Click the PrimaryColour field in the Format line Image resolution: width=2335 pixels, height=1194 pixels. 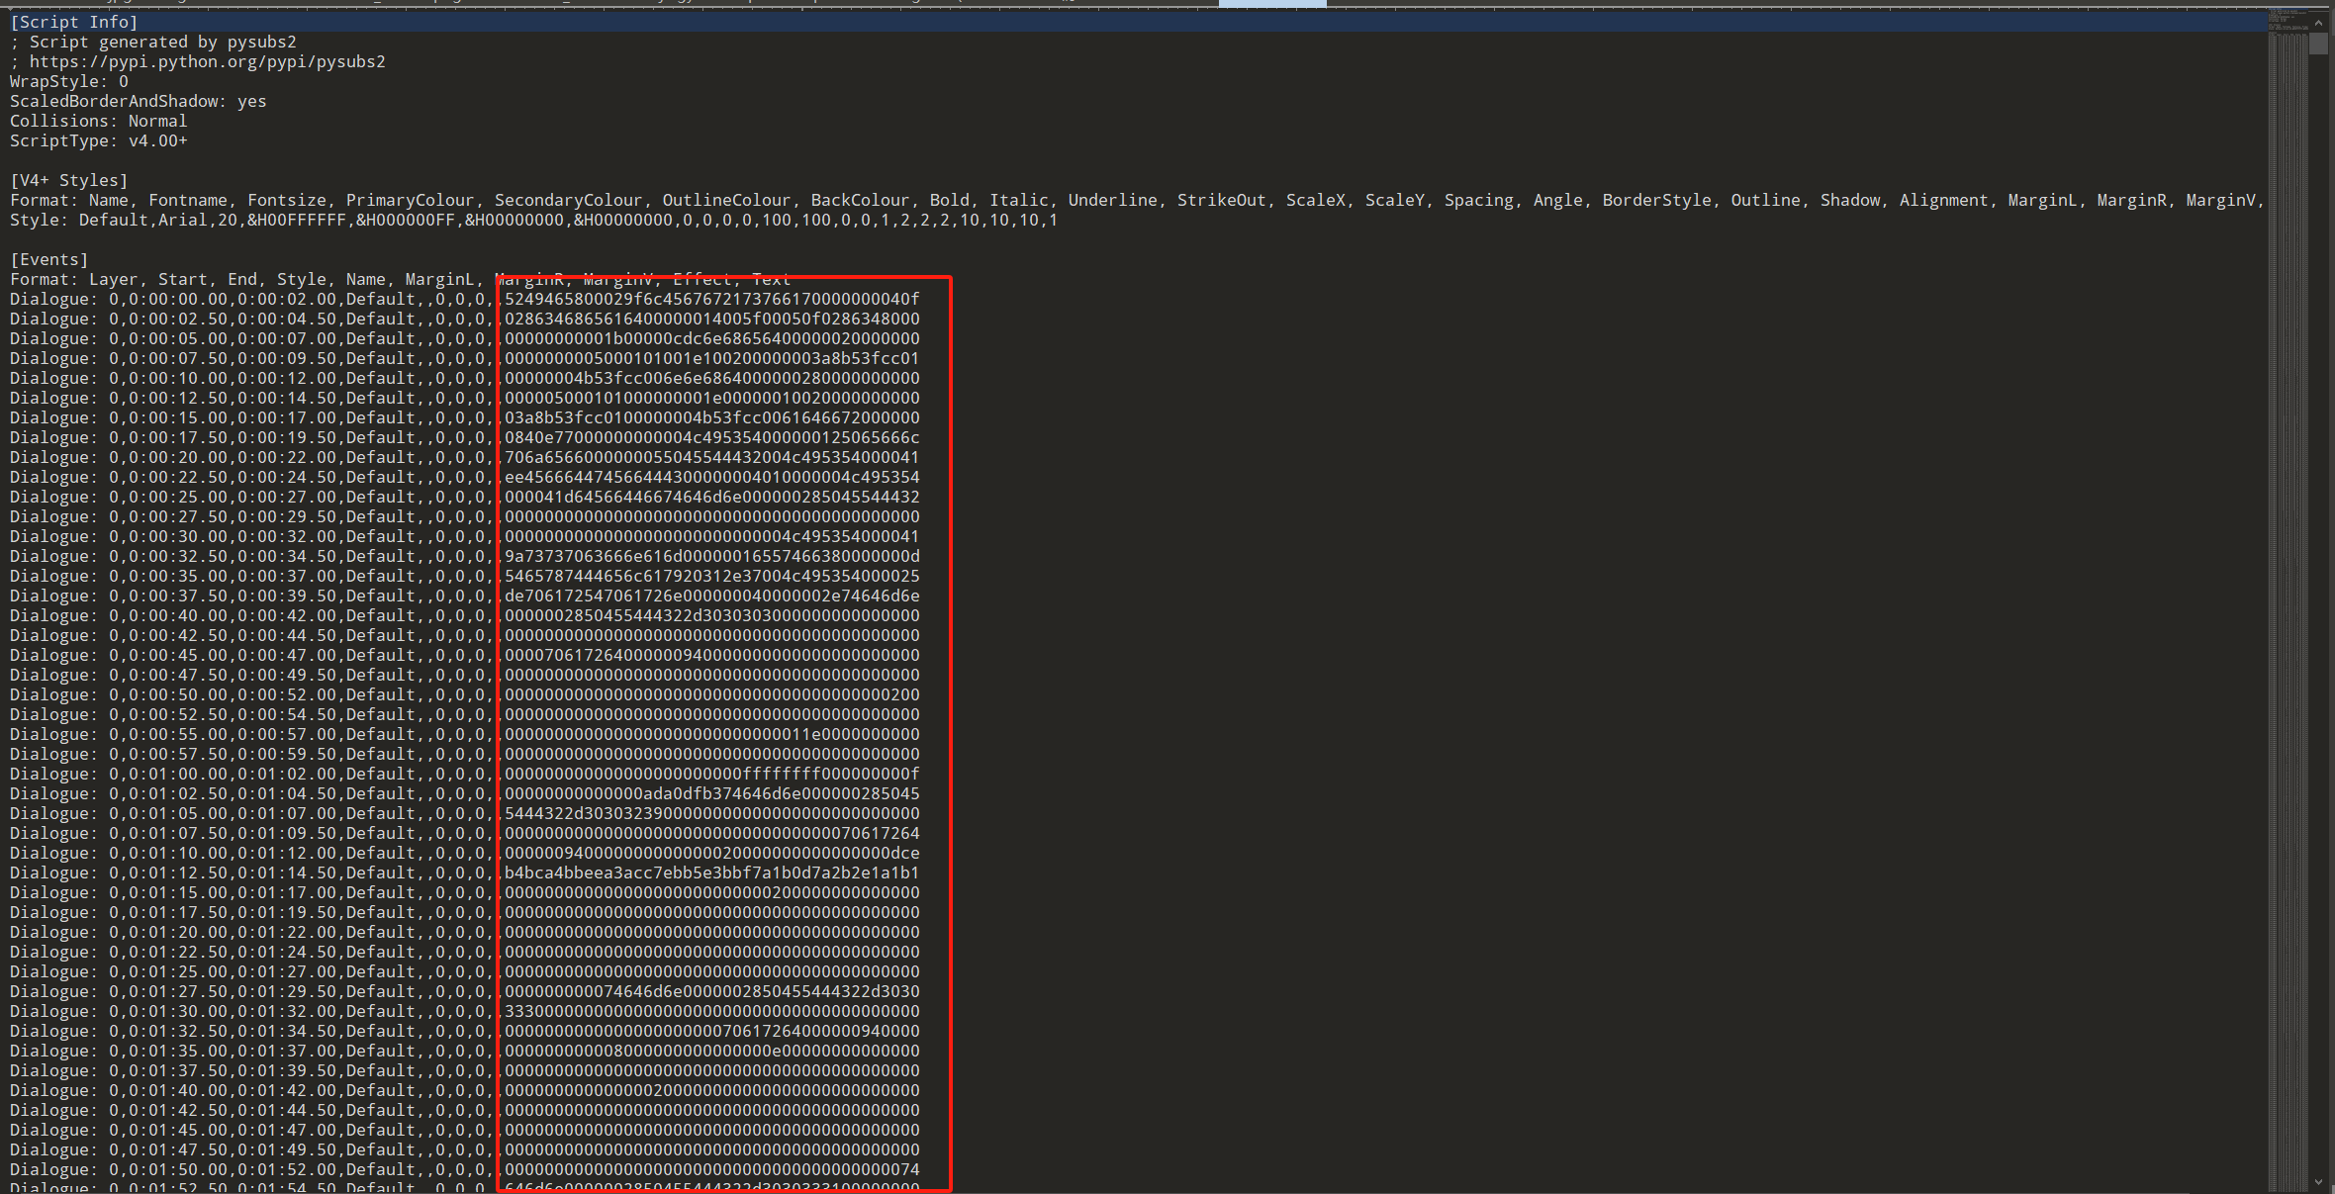tap(410, 200)
